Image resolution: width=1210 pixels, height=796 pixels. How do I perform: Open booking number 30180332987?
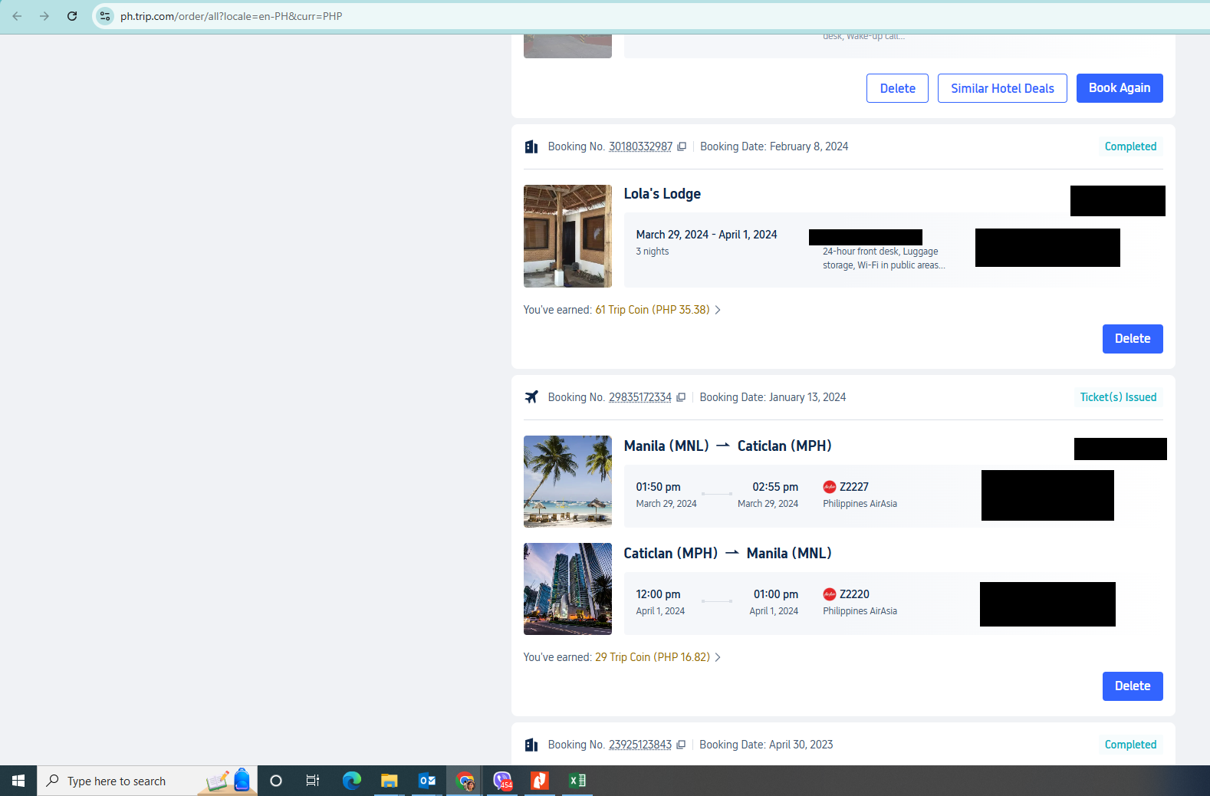point(640,146)
